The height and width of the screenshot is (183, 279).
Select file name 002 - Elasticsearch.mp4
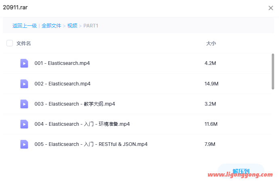pos(63,84)
